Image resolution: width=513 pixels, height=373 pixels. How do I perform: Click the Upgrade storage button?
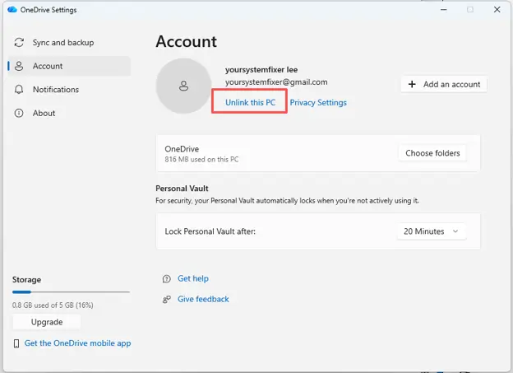(47, 322)
